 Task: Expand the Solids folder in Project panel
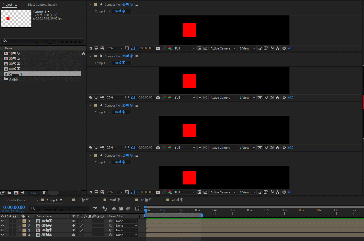coord(1,80)
